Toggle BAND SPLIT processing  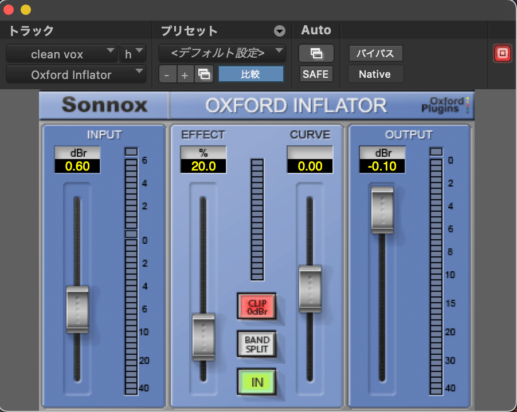click(257, 344)
